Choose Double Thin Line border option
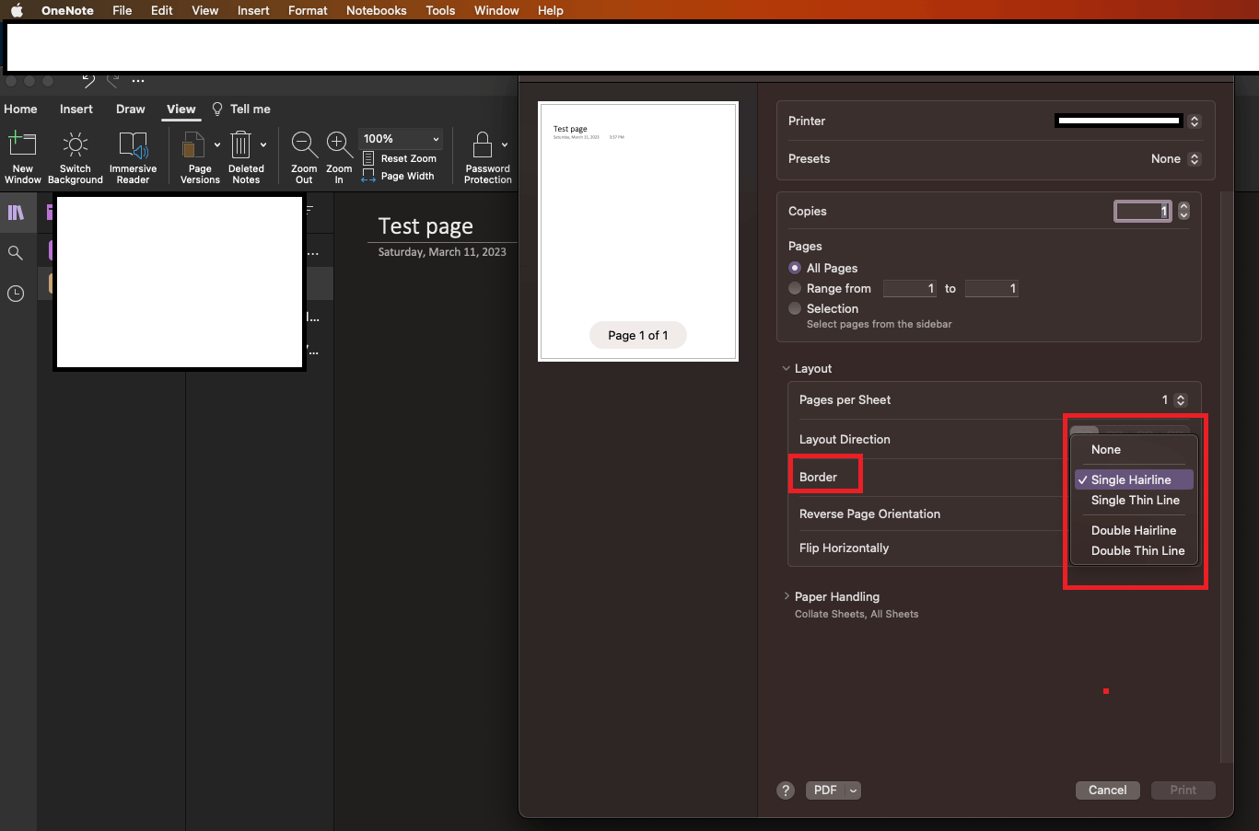Viewport: 1259px width, 831px height. 1134,550
